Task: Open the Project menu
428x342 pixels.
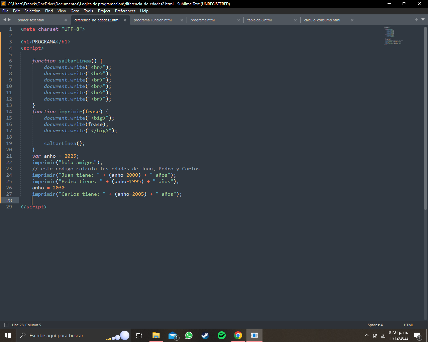Action: pyautogui.click(x=104, y=11)
